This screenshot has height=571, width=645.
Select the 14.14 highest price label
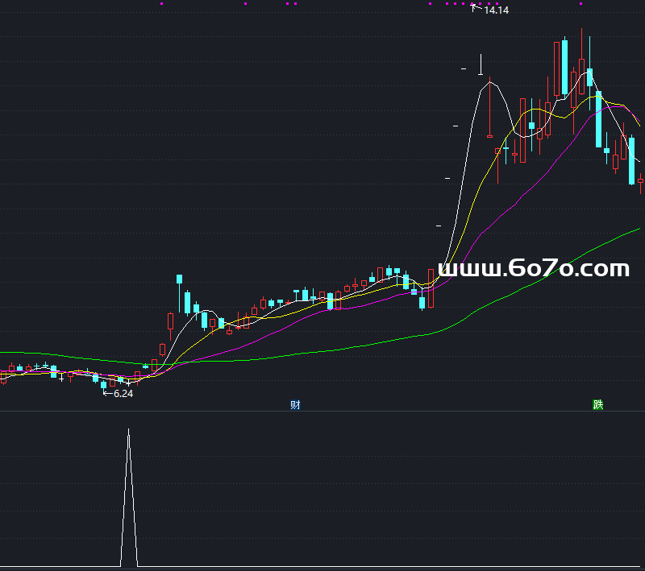(x=496, y=10)
